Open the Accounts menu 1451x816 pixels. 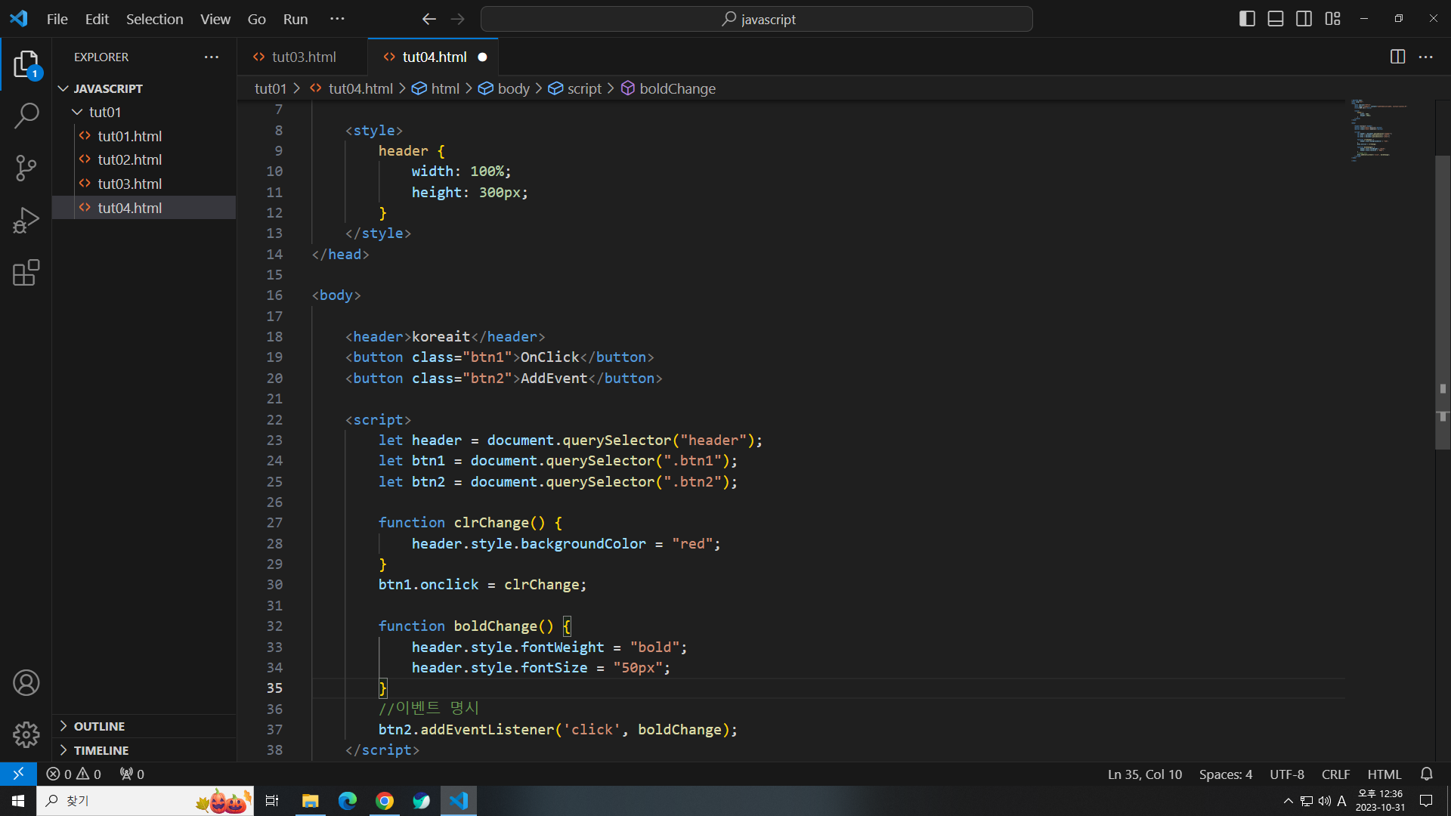(26, 683)
